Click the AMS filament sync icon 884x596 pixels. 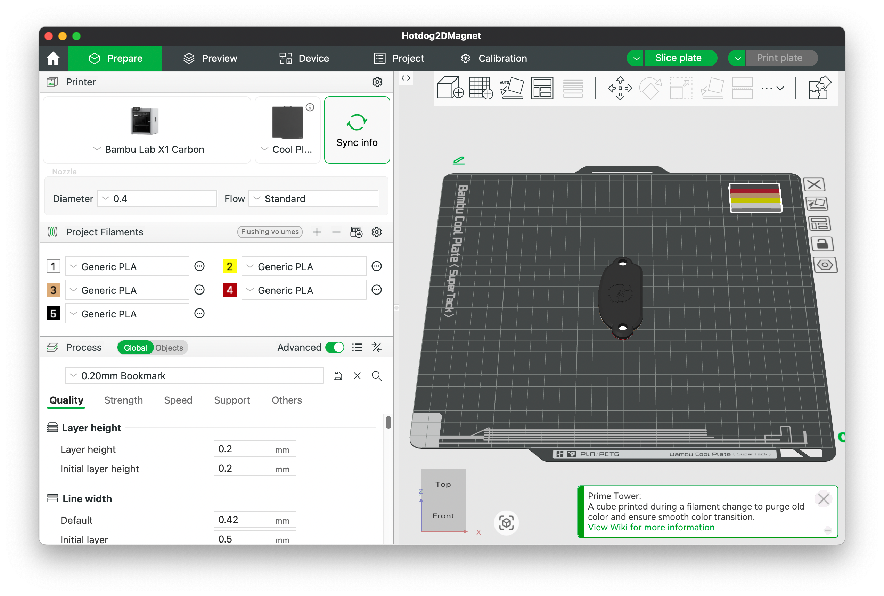[356, 232]
